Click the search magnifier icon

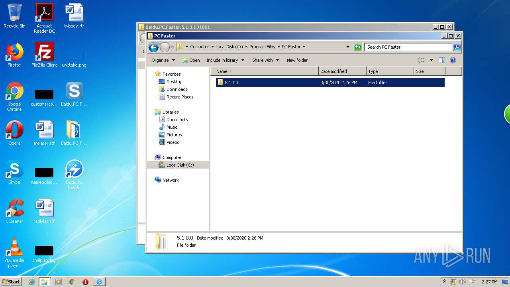coord(457,47)
